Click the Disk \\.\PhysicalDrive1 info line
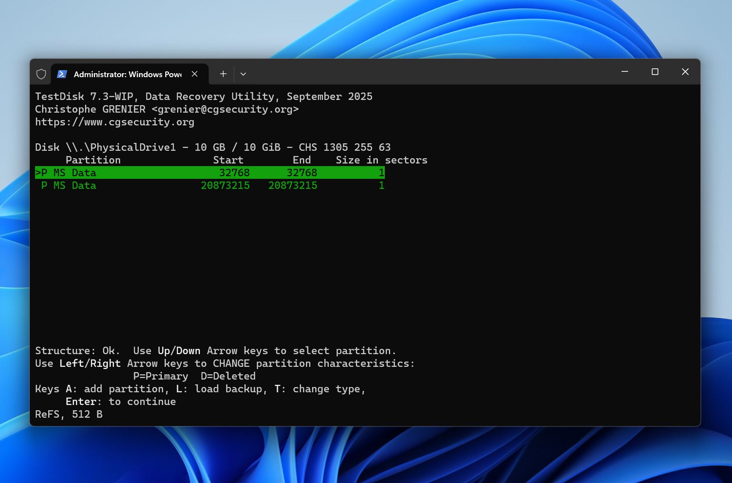Image resolution: width=732 pixels, height=483 pixels. [213, 147]
